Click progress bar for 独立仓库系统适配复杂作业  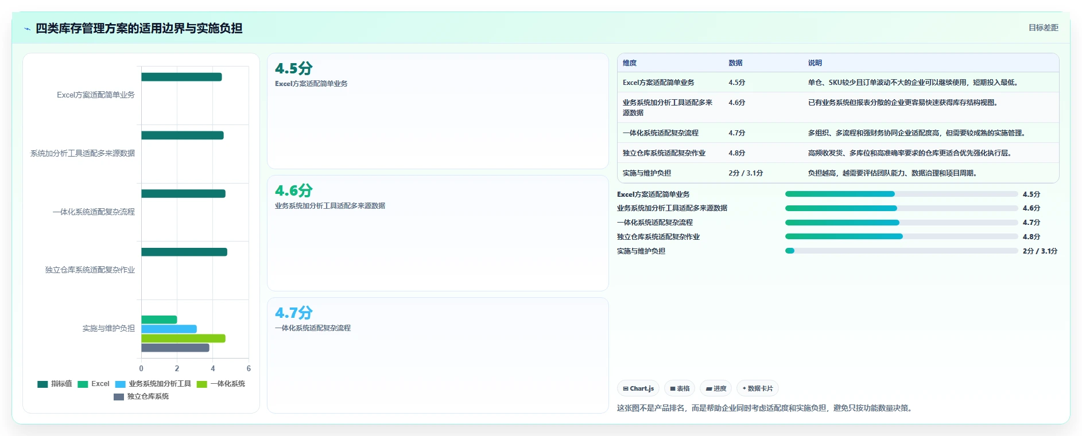tap(901, 236)
